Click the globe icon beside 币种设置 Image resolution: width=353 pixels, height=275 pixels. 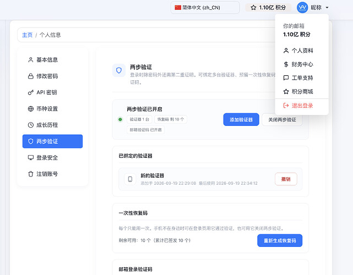tap(31, 109)
